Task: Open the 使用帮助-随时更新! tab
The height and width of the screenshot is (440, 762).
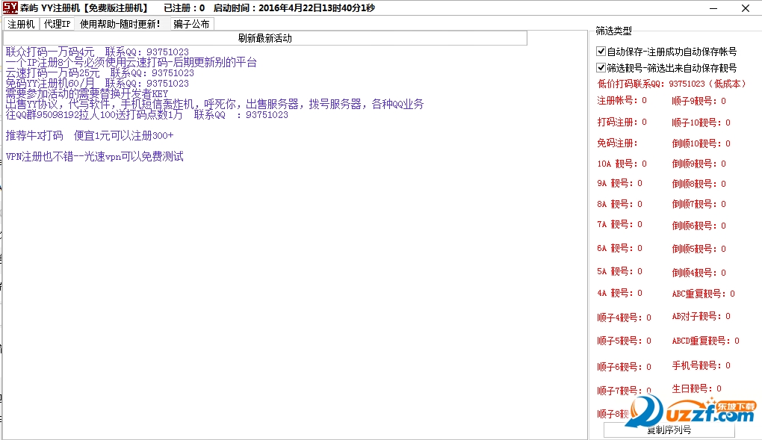Action: pyautogui.click(x=120, y=24)
